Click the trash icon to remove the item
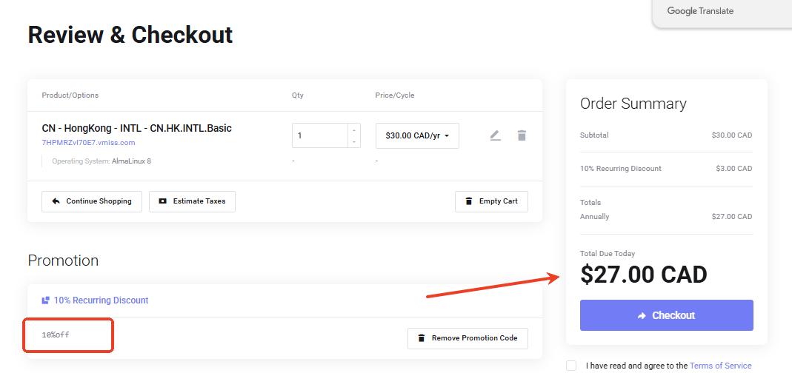 tap(522, 135)
